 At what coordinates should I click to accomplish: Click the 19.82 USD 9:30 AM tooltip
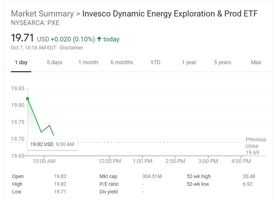pyautogui.click(x=52, y=144)
